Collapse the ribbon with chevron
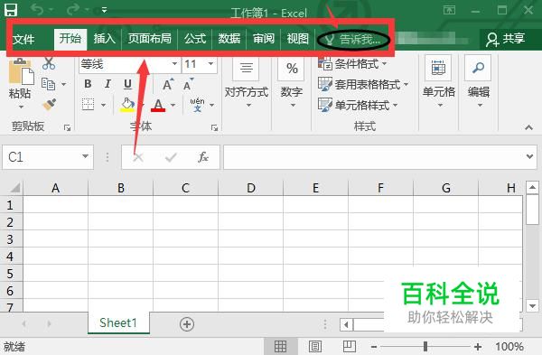The width and height of the screenshot is (542, 355). (x=528, y=127)
